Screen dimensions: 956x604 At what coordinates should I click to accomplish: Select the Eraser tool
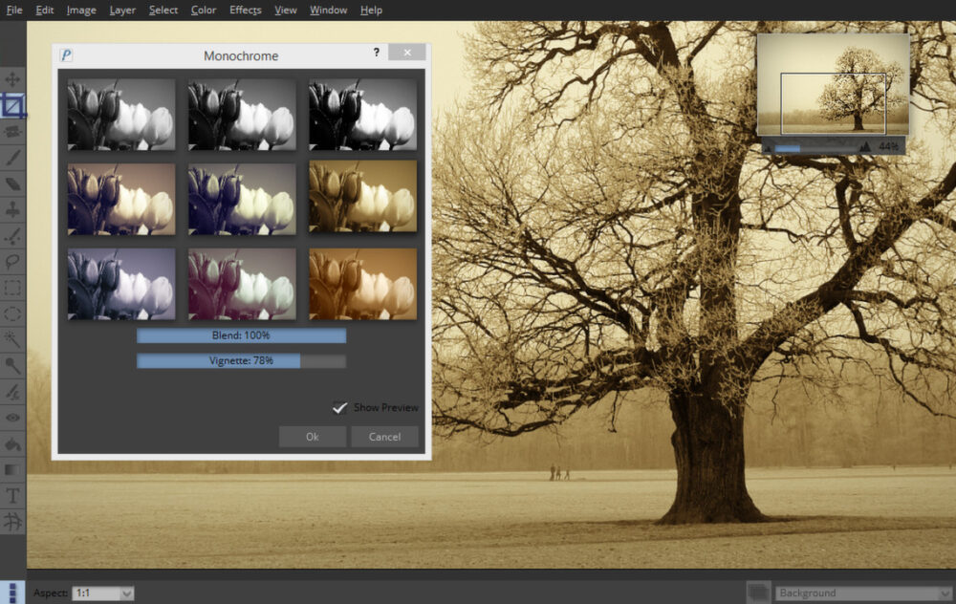[x=13, y=183]
